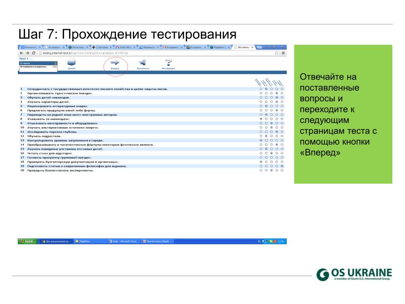Viewport: 405px width, 304px height.
Task: Open new tab with the new-tab button
Action: (259, 47)
